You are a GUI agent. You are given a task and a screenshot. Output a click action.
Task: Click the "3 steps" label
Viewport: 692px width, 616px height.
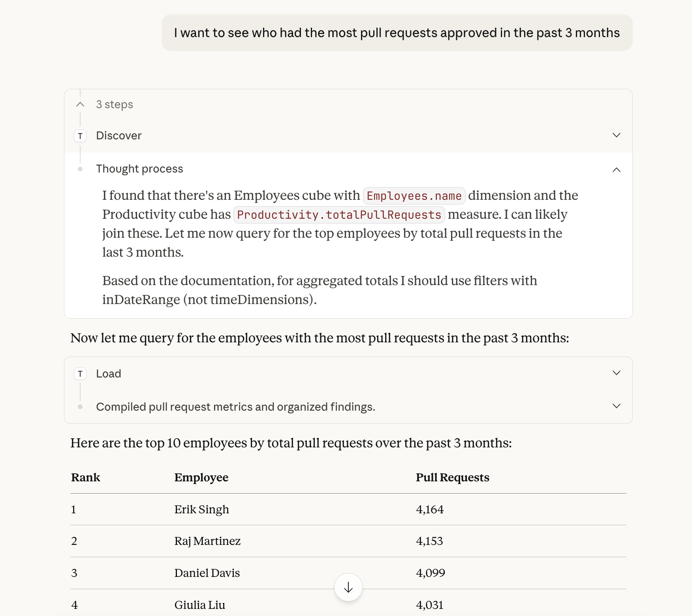115,104
